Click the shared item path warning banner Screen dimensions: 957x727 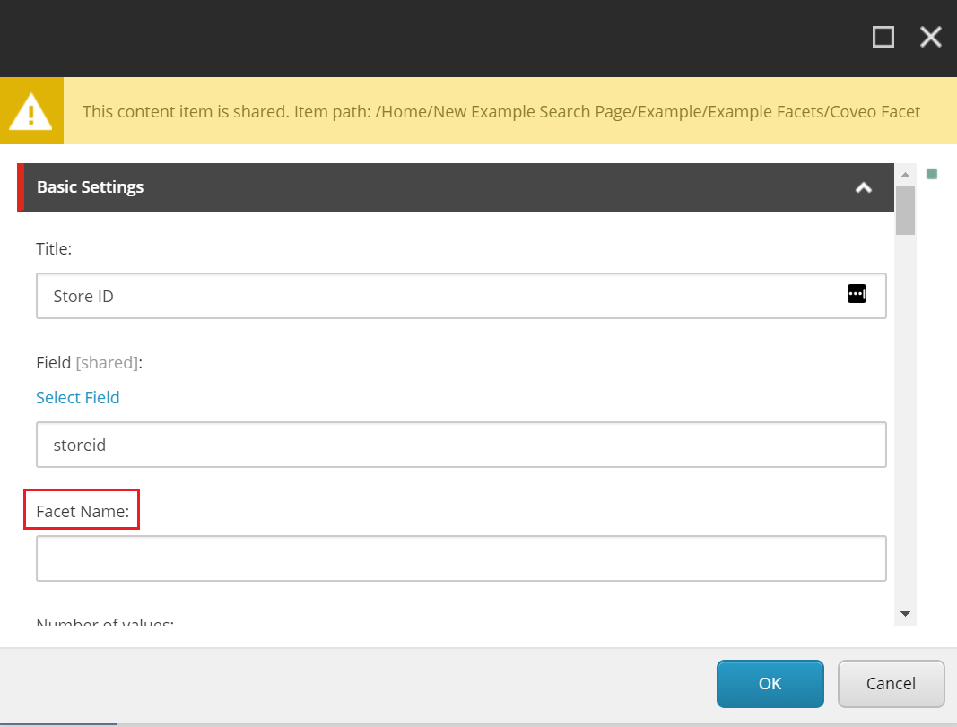[500, 111]
